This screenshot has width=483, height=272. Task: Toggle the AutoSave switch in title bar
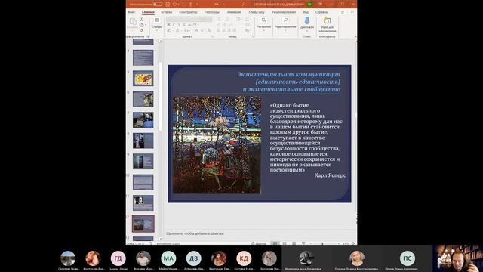(x=158, y=4)
